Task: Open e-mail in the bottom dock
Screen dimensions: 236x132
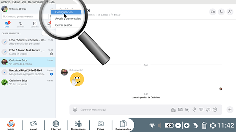Action: (33, 125)
